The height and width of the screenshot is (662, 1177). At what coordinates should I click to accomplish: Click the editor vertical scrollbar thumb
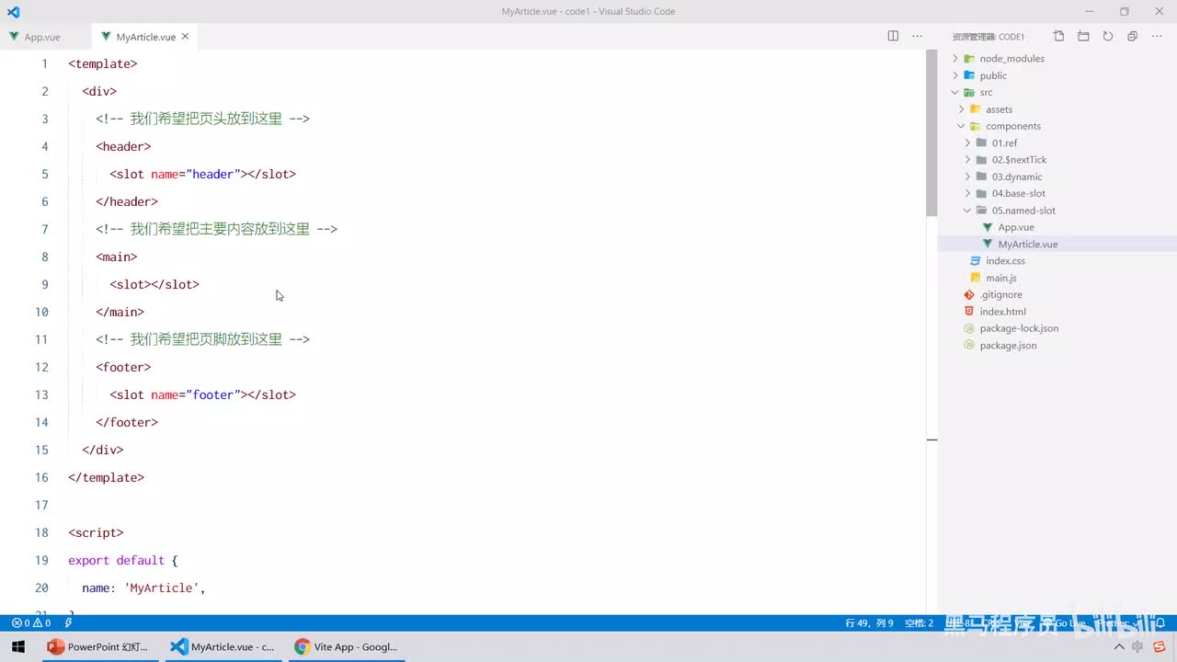(931, 133)
